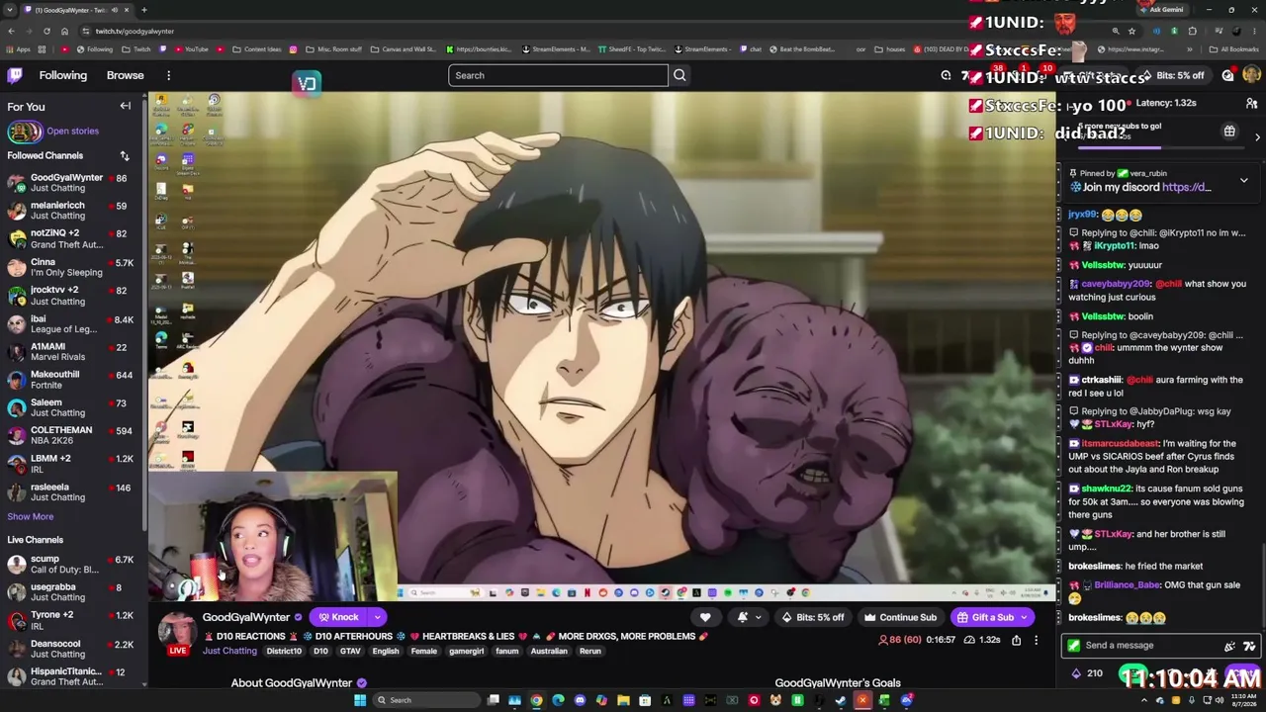The width and height of the screenshot is (1266, 712).
Task: Open the Gift a Sub dropdown arrow
Action: tap(1025, 617)
